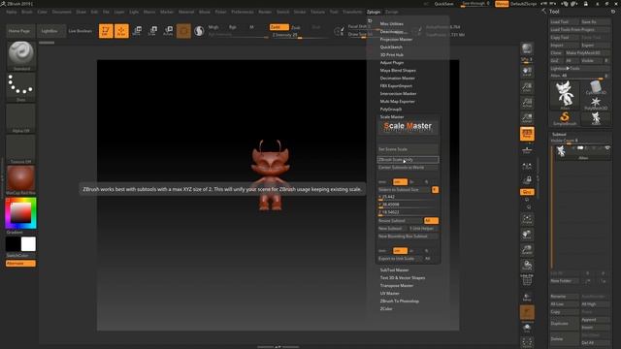The image size is (621, 349).
Task: Click the Frame icon in right shelf
Action: [x=527, y=220]
